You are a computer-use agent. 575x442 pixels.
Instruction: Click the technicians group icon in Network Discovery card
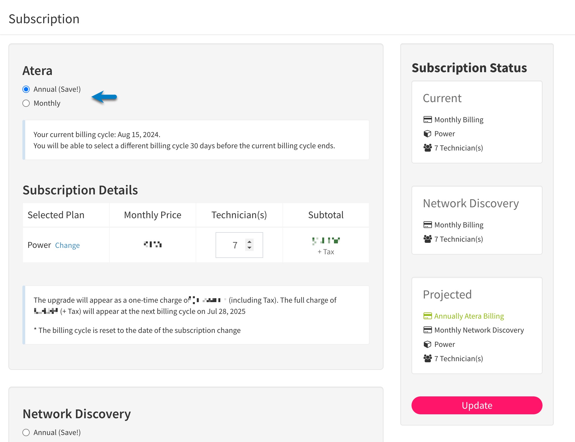coord(427,239)
